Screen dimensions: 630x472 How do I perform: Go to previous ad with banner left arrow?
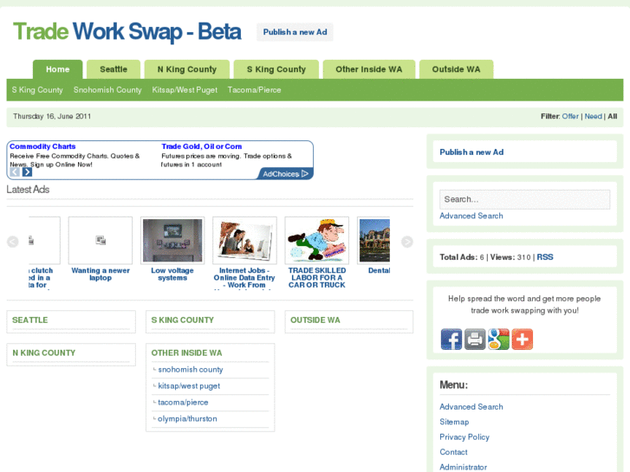(15, 172)
